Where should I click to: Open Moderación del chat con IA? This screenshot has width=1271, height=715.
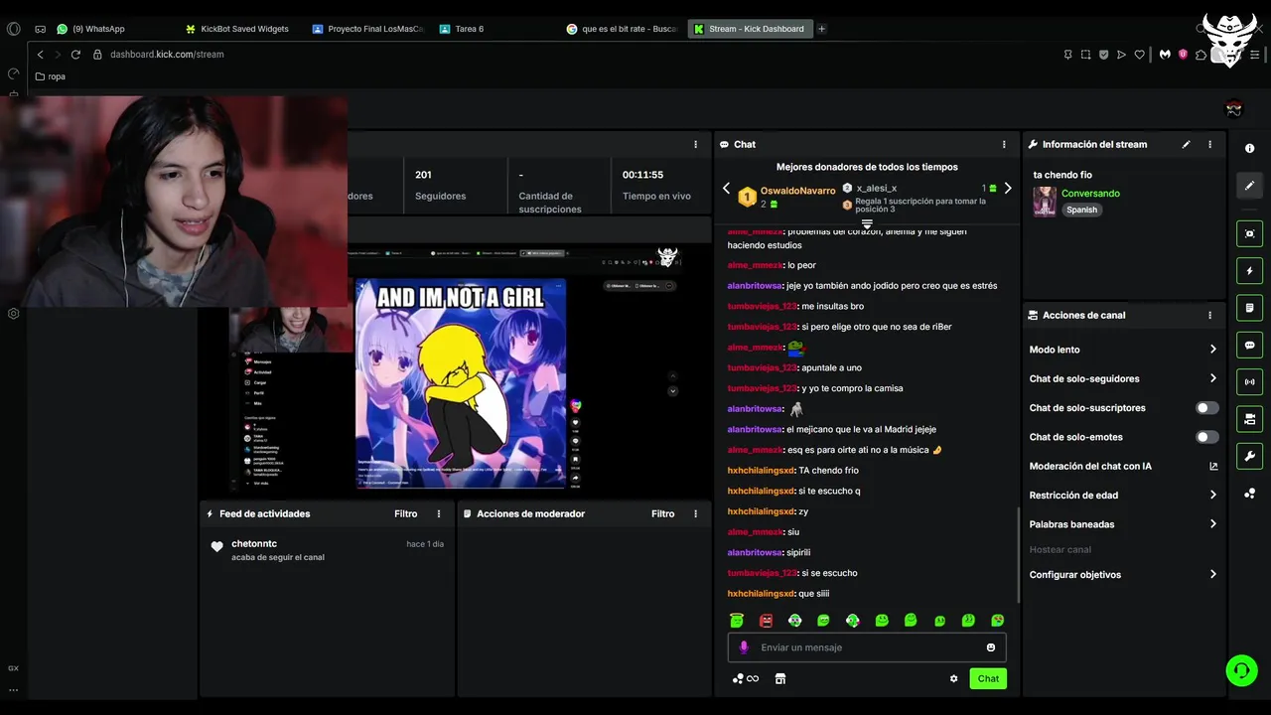tap(1122, 466)
